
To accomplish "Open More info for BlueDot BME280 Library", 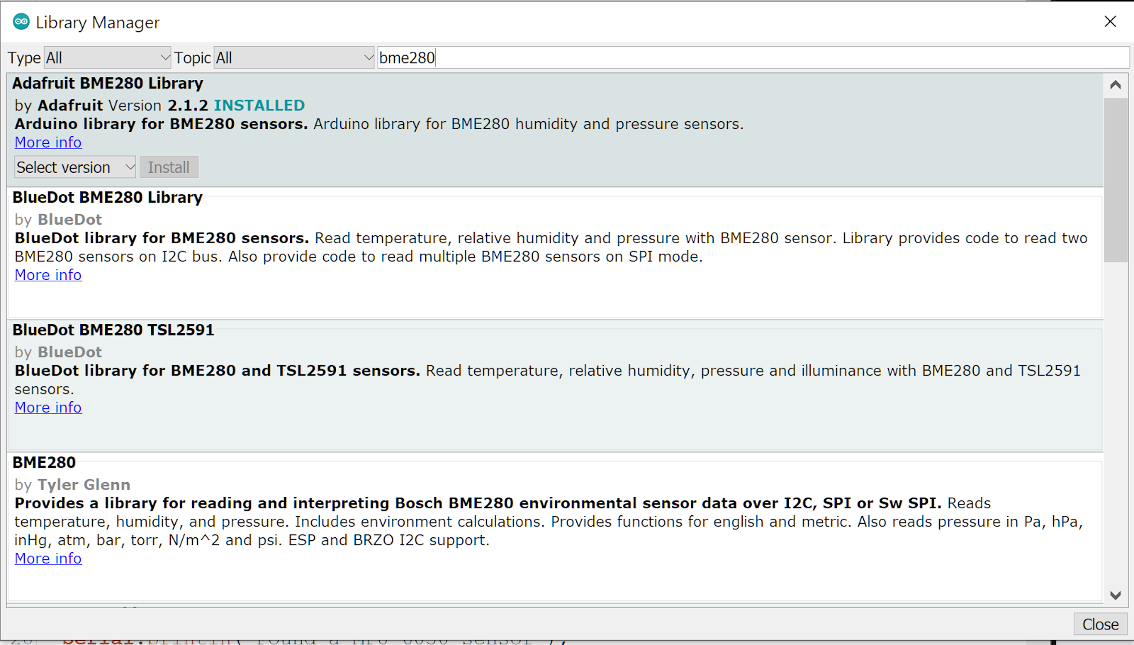I will [x=48, y=275].
